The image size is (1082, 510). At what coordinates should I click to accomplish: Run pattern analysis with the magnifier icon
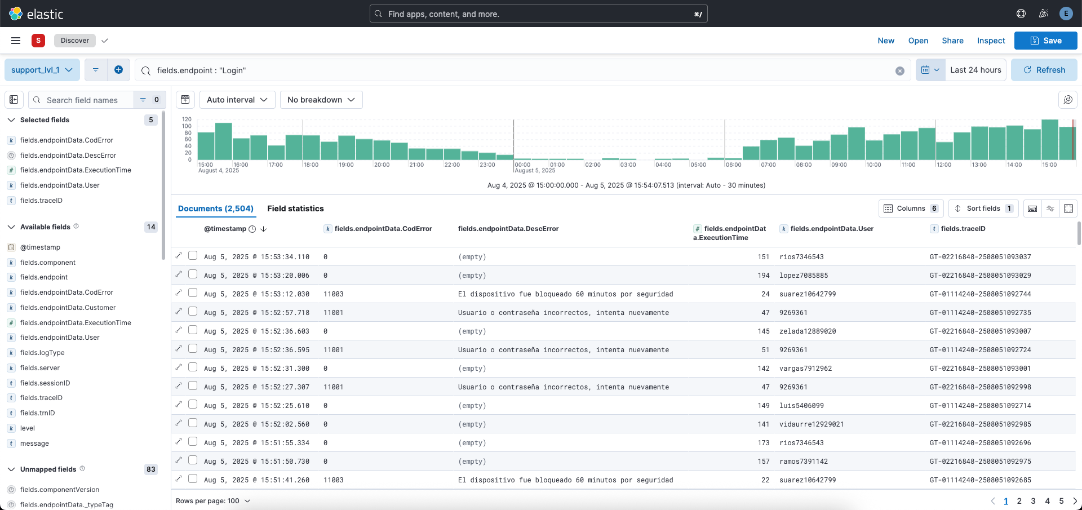pos(1068,100)
